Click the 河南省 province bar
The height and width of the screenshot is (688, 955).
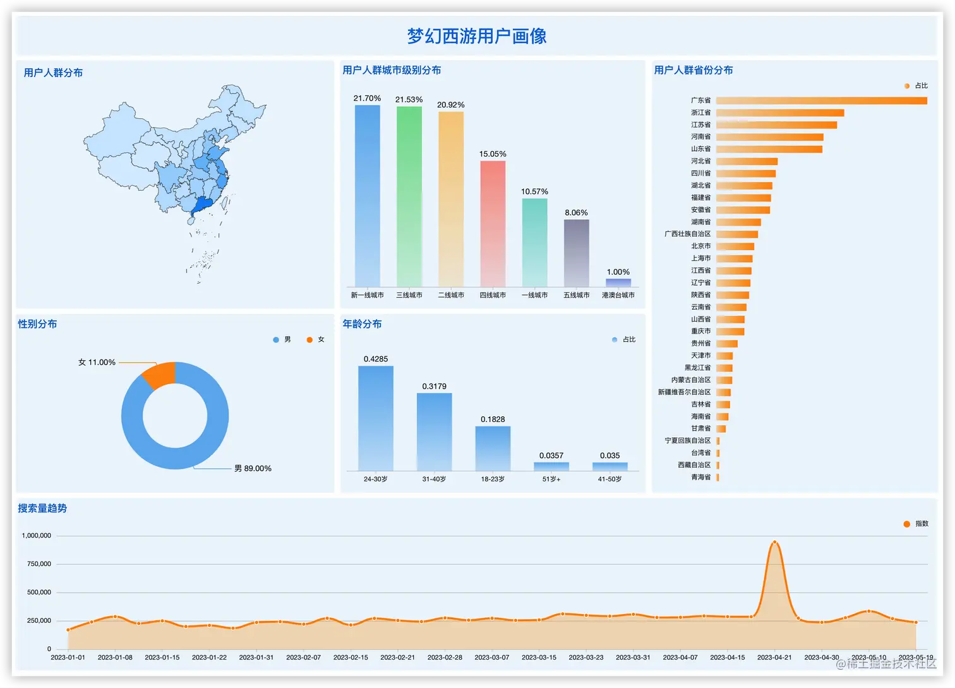[x=770, y=137]
